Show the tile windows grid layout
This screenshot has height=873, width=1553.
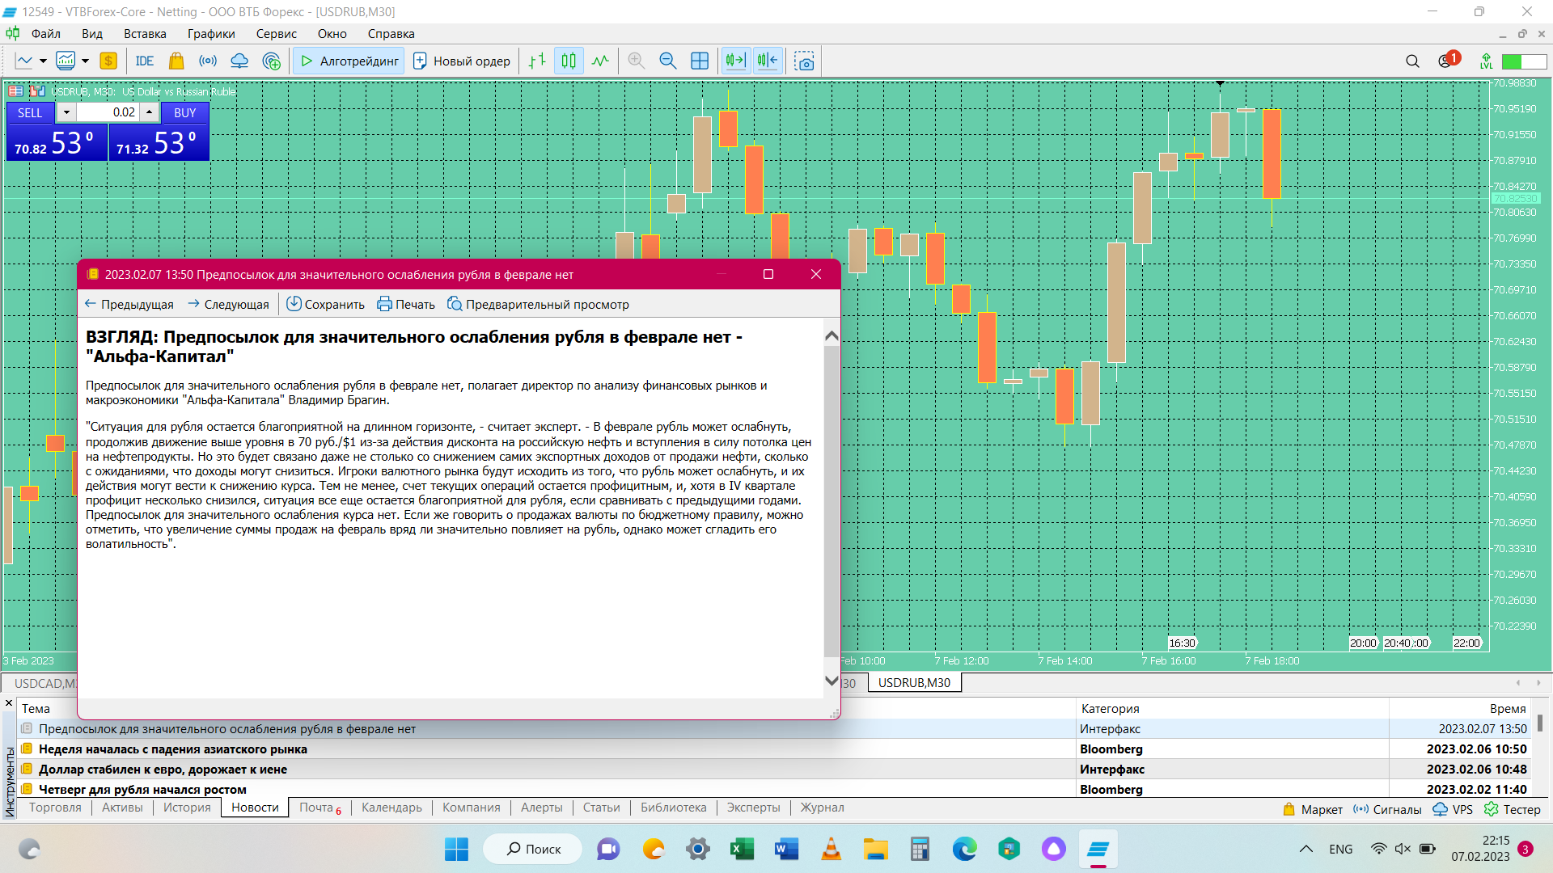point(700,61)
